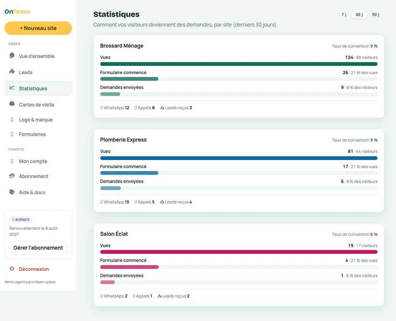This screenshot has width=396, height=321.
Task: Click the 124 · 98 visiteurs value
Action: click(362, 57)
